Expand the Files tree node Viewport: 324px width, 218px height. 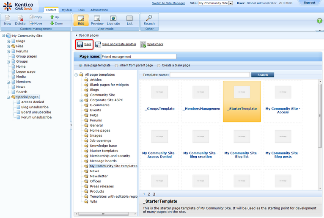pos(8,46)
